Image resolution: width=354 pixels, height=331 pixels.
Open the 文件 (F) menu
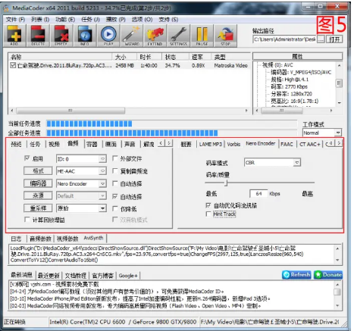(15, 20)
